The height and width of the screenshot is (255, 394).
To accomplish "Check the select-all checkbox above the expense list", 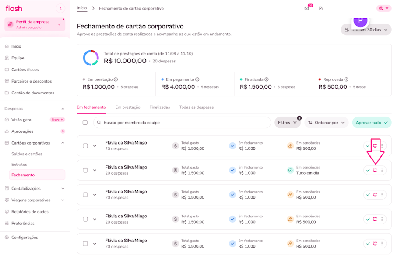I will 85,123.
